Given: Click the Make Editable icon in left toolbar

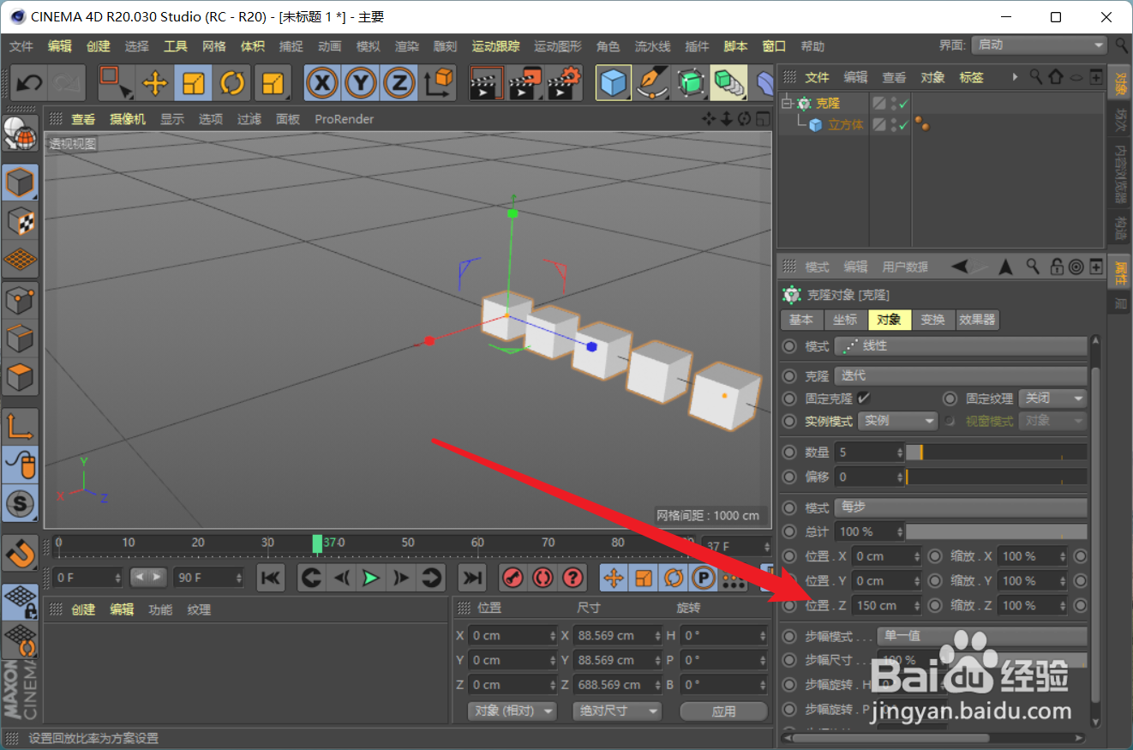Looking at the screenshot, I should pyautogui.click(x=20, y=135).
